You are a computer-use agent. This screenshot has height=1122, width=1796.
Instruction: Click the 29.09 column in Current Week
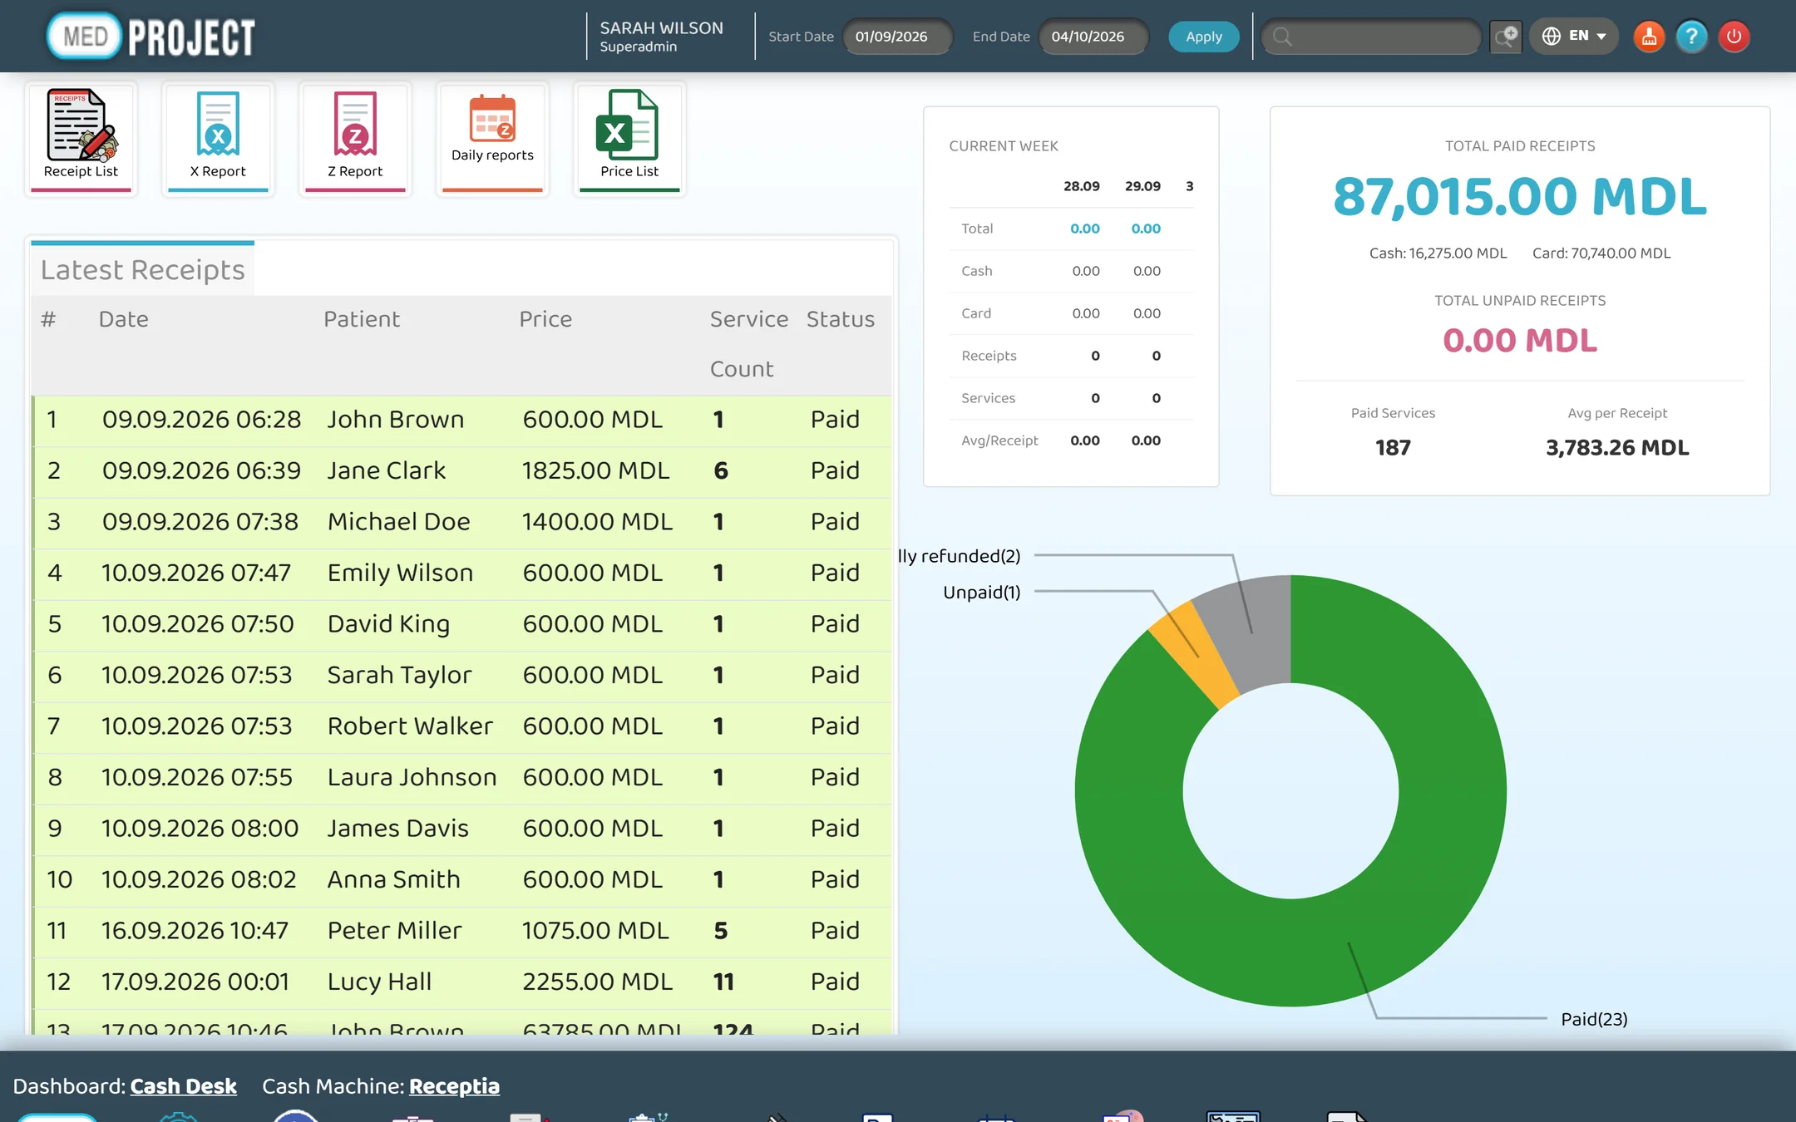pyautogui.click(x=1142, y=186)
